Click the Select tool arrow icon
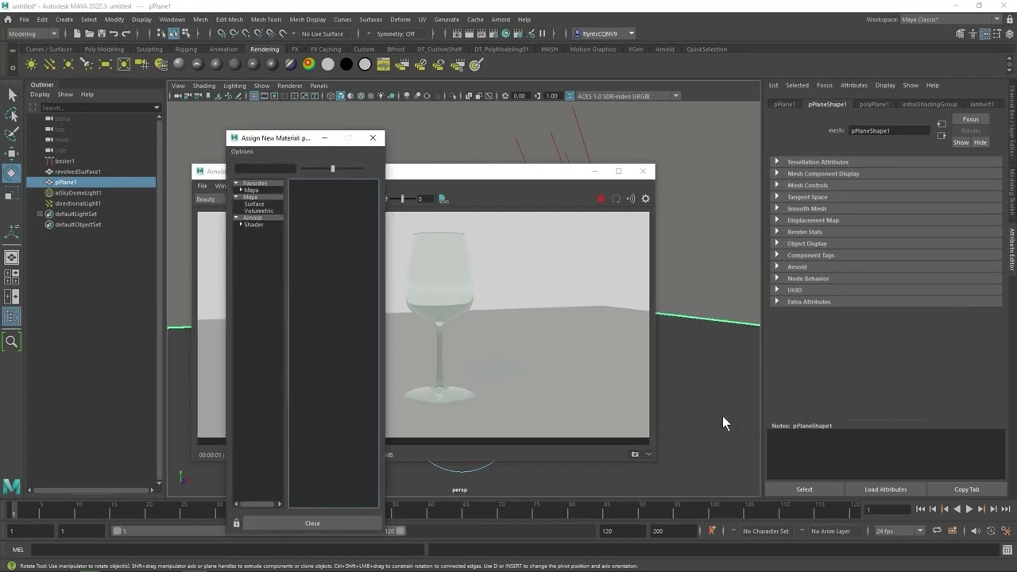The height and width of the screenshot is (572, 1017). [11, 95]
